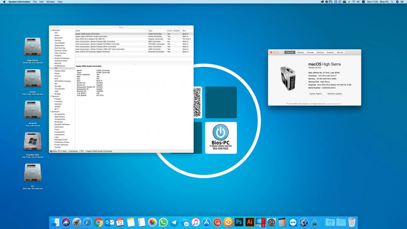Launch Telegram from the dock
407x229 pixels.
pos(174,222)
